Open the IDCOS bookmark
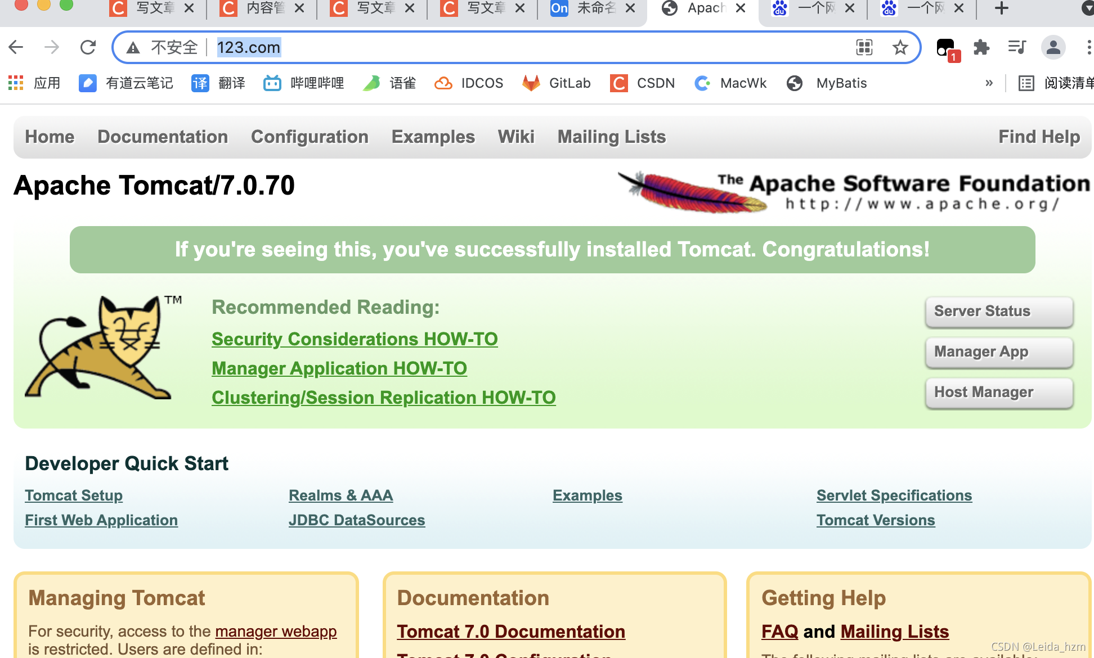 coord(469,83)
